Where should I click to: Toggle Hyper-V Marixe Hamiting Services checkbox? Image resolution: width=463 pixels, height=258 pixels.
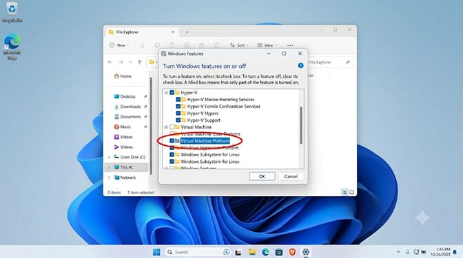(178, 99)
